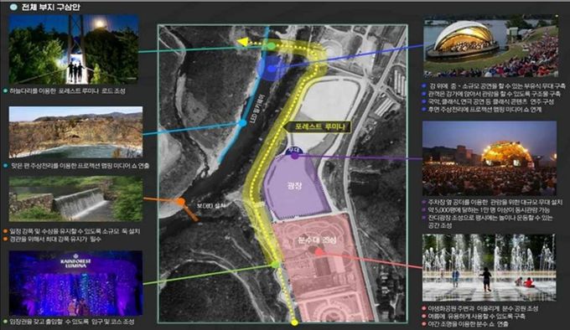Click the blue floating stage circle marker

coord(271,68)
